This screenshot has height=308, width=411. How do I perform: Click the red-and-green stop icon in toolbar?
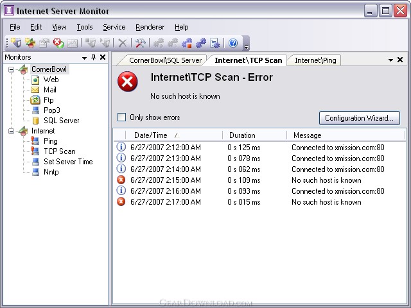(58, 43)
